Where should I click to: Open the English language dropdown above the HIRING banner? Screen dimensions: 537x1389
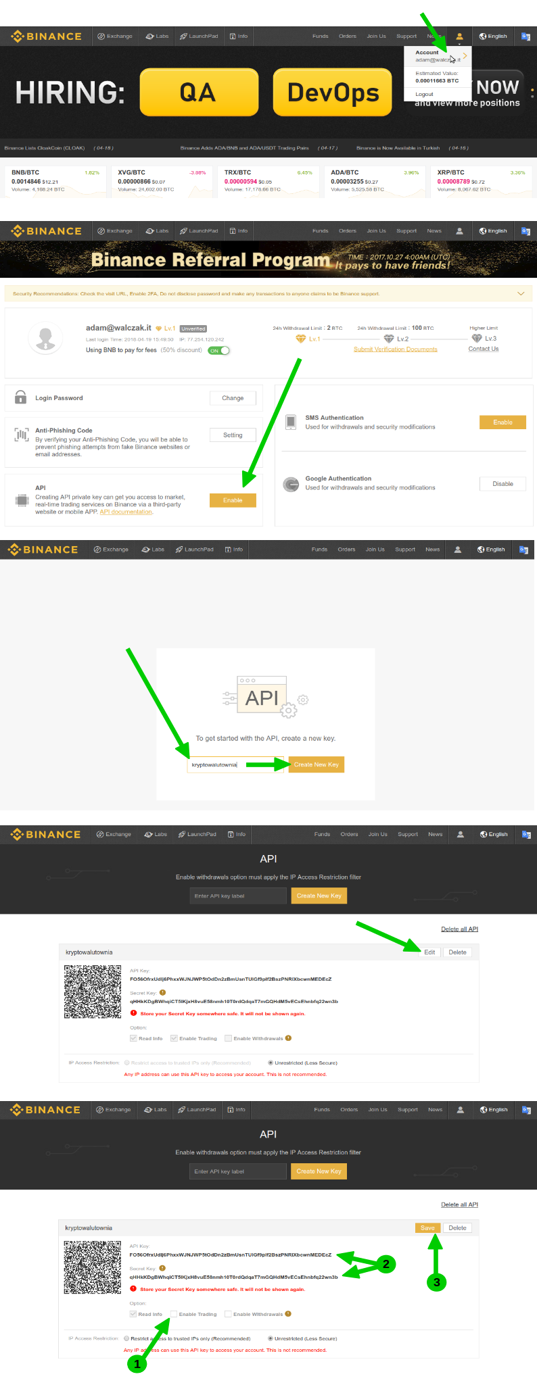click(x=493, y=36)
